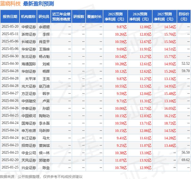Screen dimensions: 191x179
Task: Click the 16.05亿 forecast value
Action: coord(170,108)
